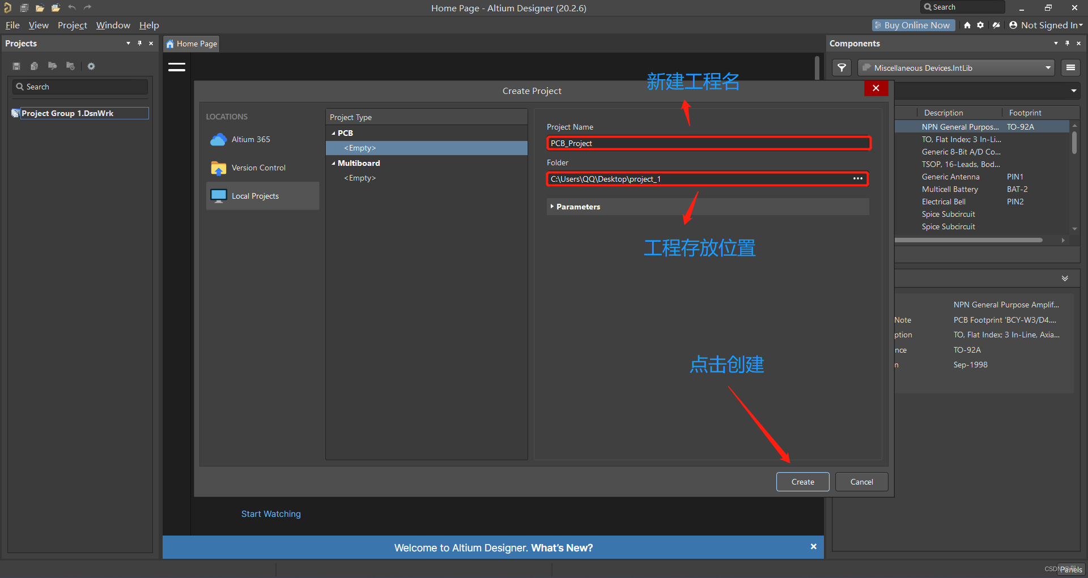The image size is (1088, 578).
Task: Collapse the Multiboard project type node
Action: (x=333, y=163)
